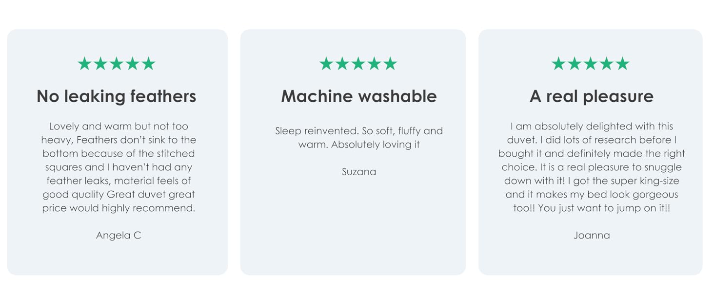Click the "A real pleasure" heading
Image resolution: width=714 pixels, height=292 pixels.
coord(591,96)
